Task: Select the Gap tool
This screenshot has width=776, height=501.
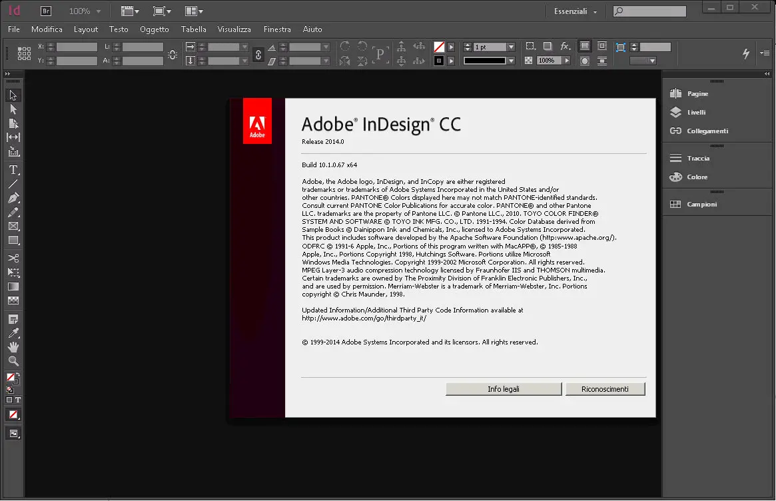Action: (x=13, y=137)
